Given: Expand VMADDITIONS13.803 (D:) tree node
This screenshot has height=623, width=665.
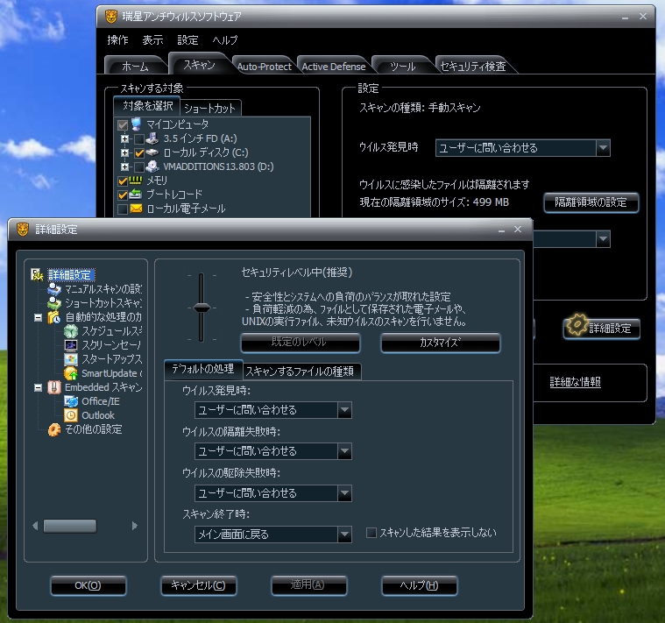Looking at the screenshot, I should coord(124,166).
